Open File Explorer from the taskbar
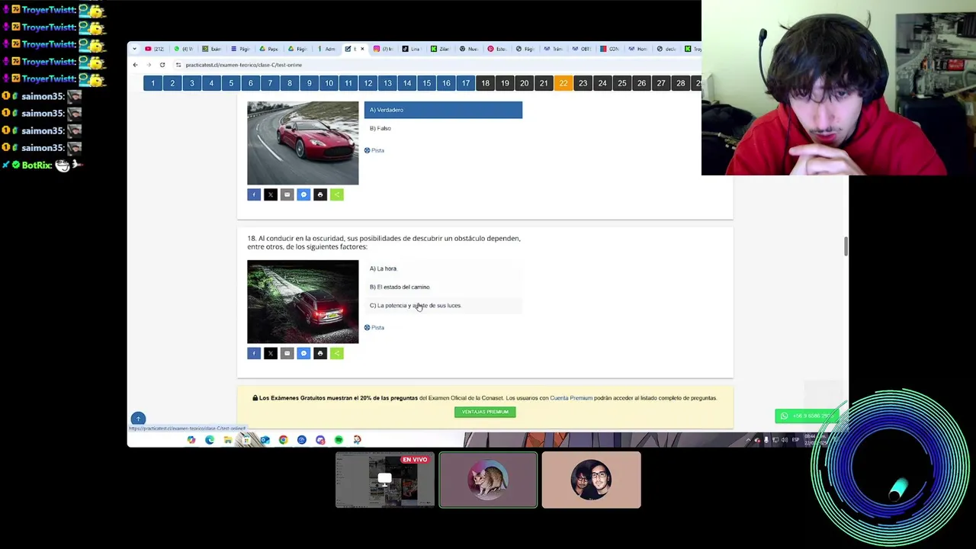Viewport: 976px width, 549px height. tap(228, 440)
